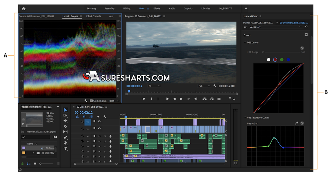Screen dimensions: 332x176
Task: Solo audio track A2
Action: pos(105,141)
